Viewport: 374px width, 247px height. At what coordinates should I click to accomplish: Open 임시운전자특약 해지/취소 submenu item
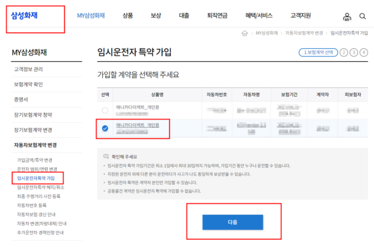click(x=41, y=187)
